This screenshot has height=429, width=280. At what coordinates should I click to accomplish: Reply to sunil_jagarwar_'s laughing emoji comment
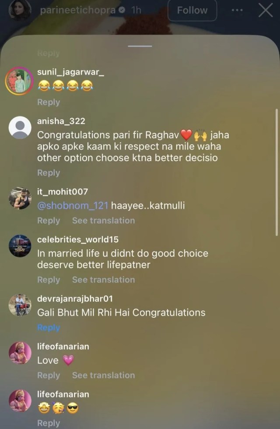coord(48,102)
